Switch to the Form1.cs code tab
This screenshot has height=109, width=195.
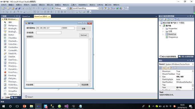tap(26, 16)
